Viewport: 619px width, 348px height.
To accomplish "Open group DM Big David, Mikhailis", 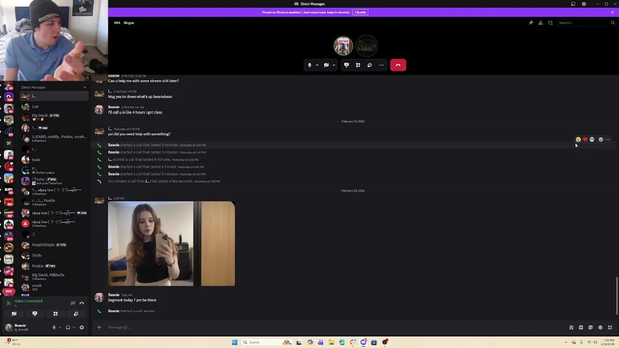I will point(54,276).
